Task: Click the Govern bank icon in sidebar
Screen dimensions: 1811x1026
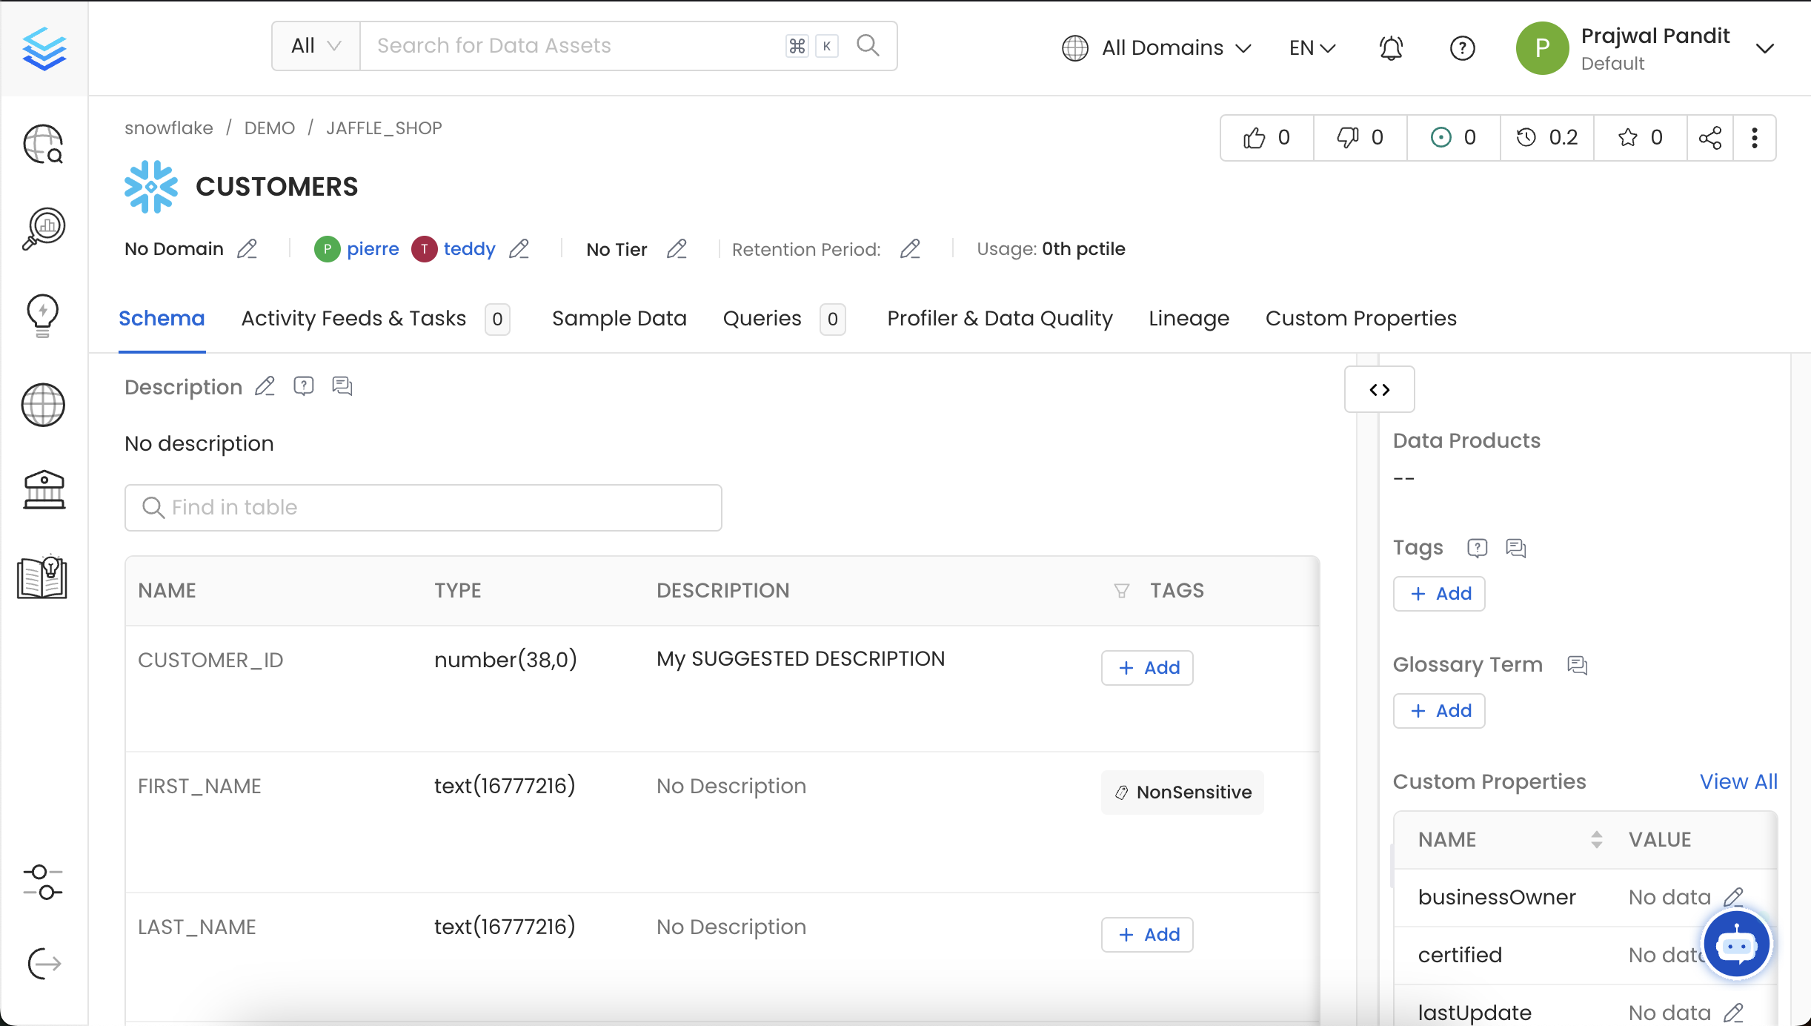Action: tap(44, 490)
